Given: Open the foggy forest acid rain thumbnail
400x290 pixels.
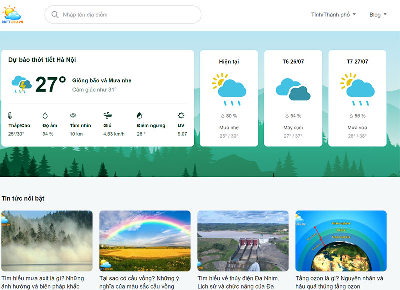Looking at the screenshot, I should (47, 241).
